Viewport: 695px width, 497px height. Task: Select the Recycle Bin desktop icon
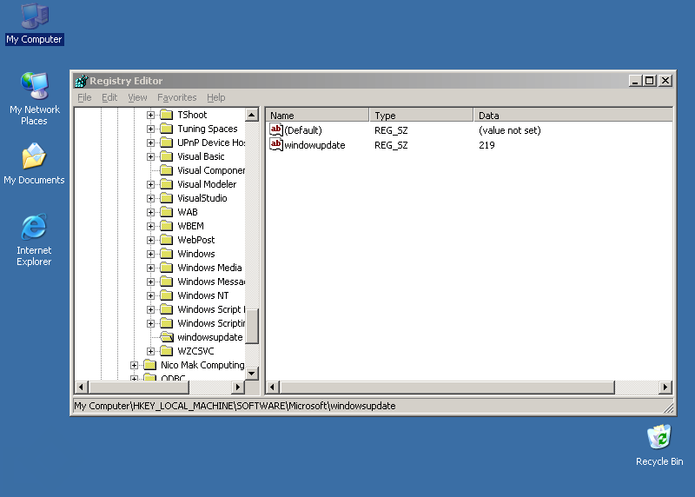pos(659,445)
